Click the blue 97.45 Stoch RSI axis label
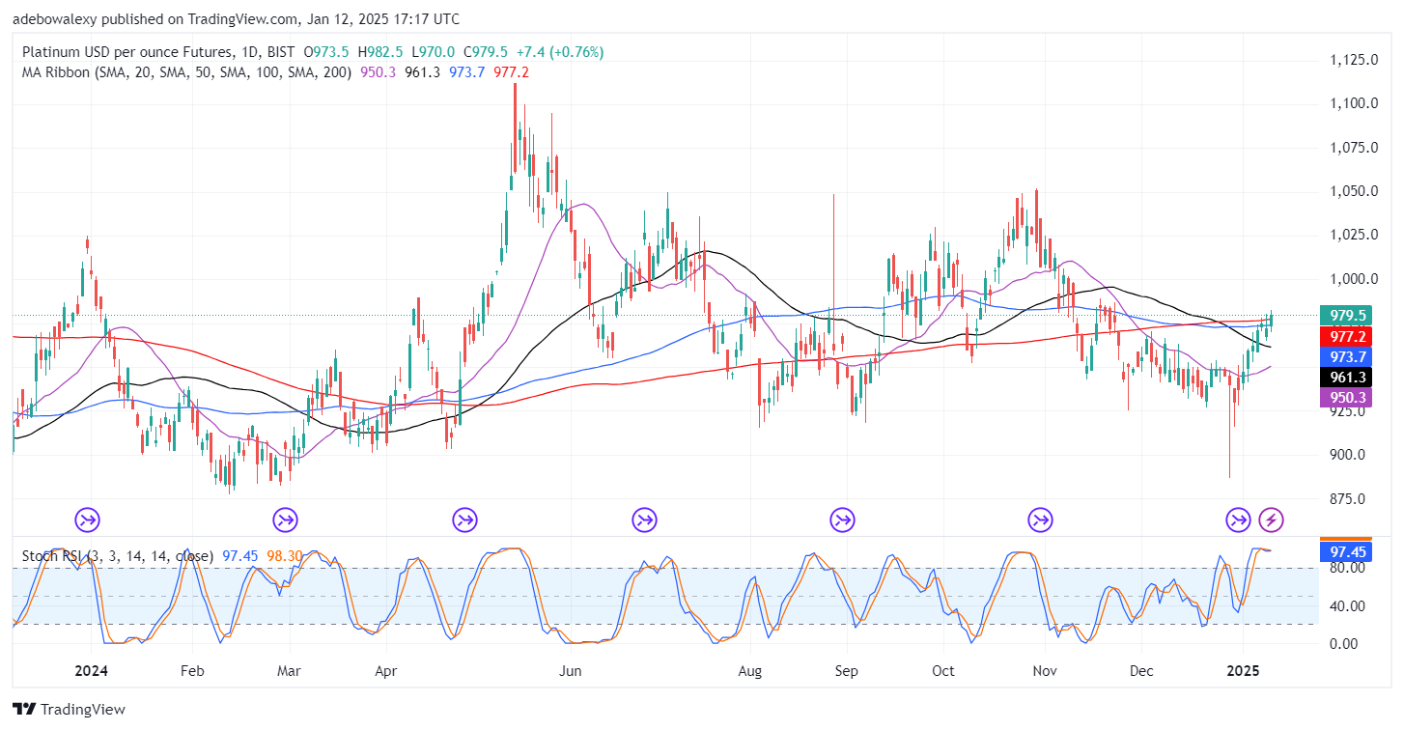This screenshot has width=1404, height=730. tap(1345, 551)
